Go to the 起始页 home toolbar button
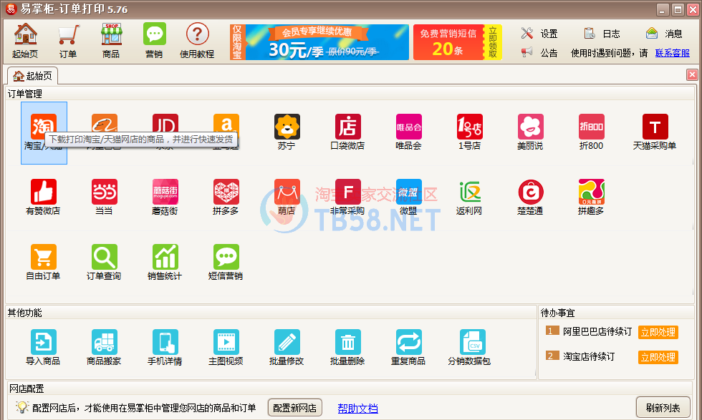The width and height of the screenshot is (702, 420). 25,41
